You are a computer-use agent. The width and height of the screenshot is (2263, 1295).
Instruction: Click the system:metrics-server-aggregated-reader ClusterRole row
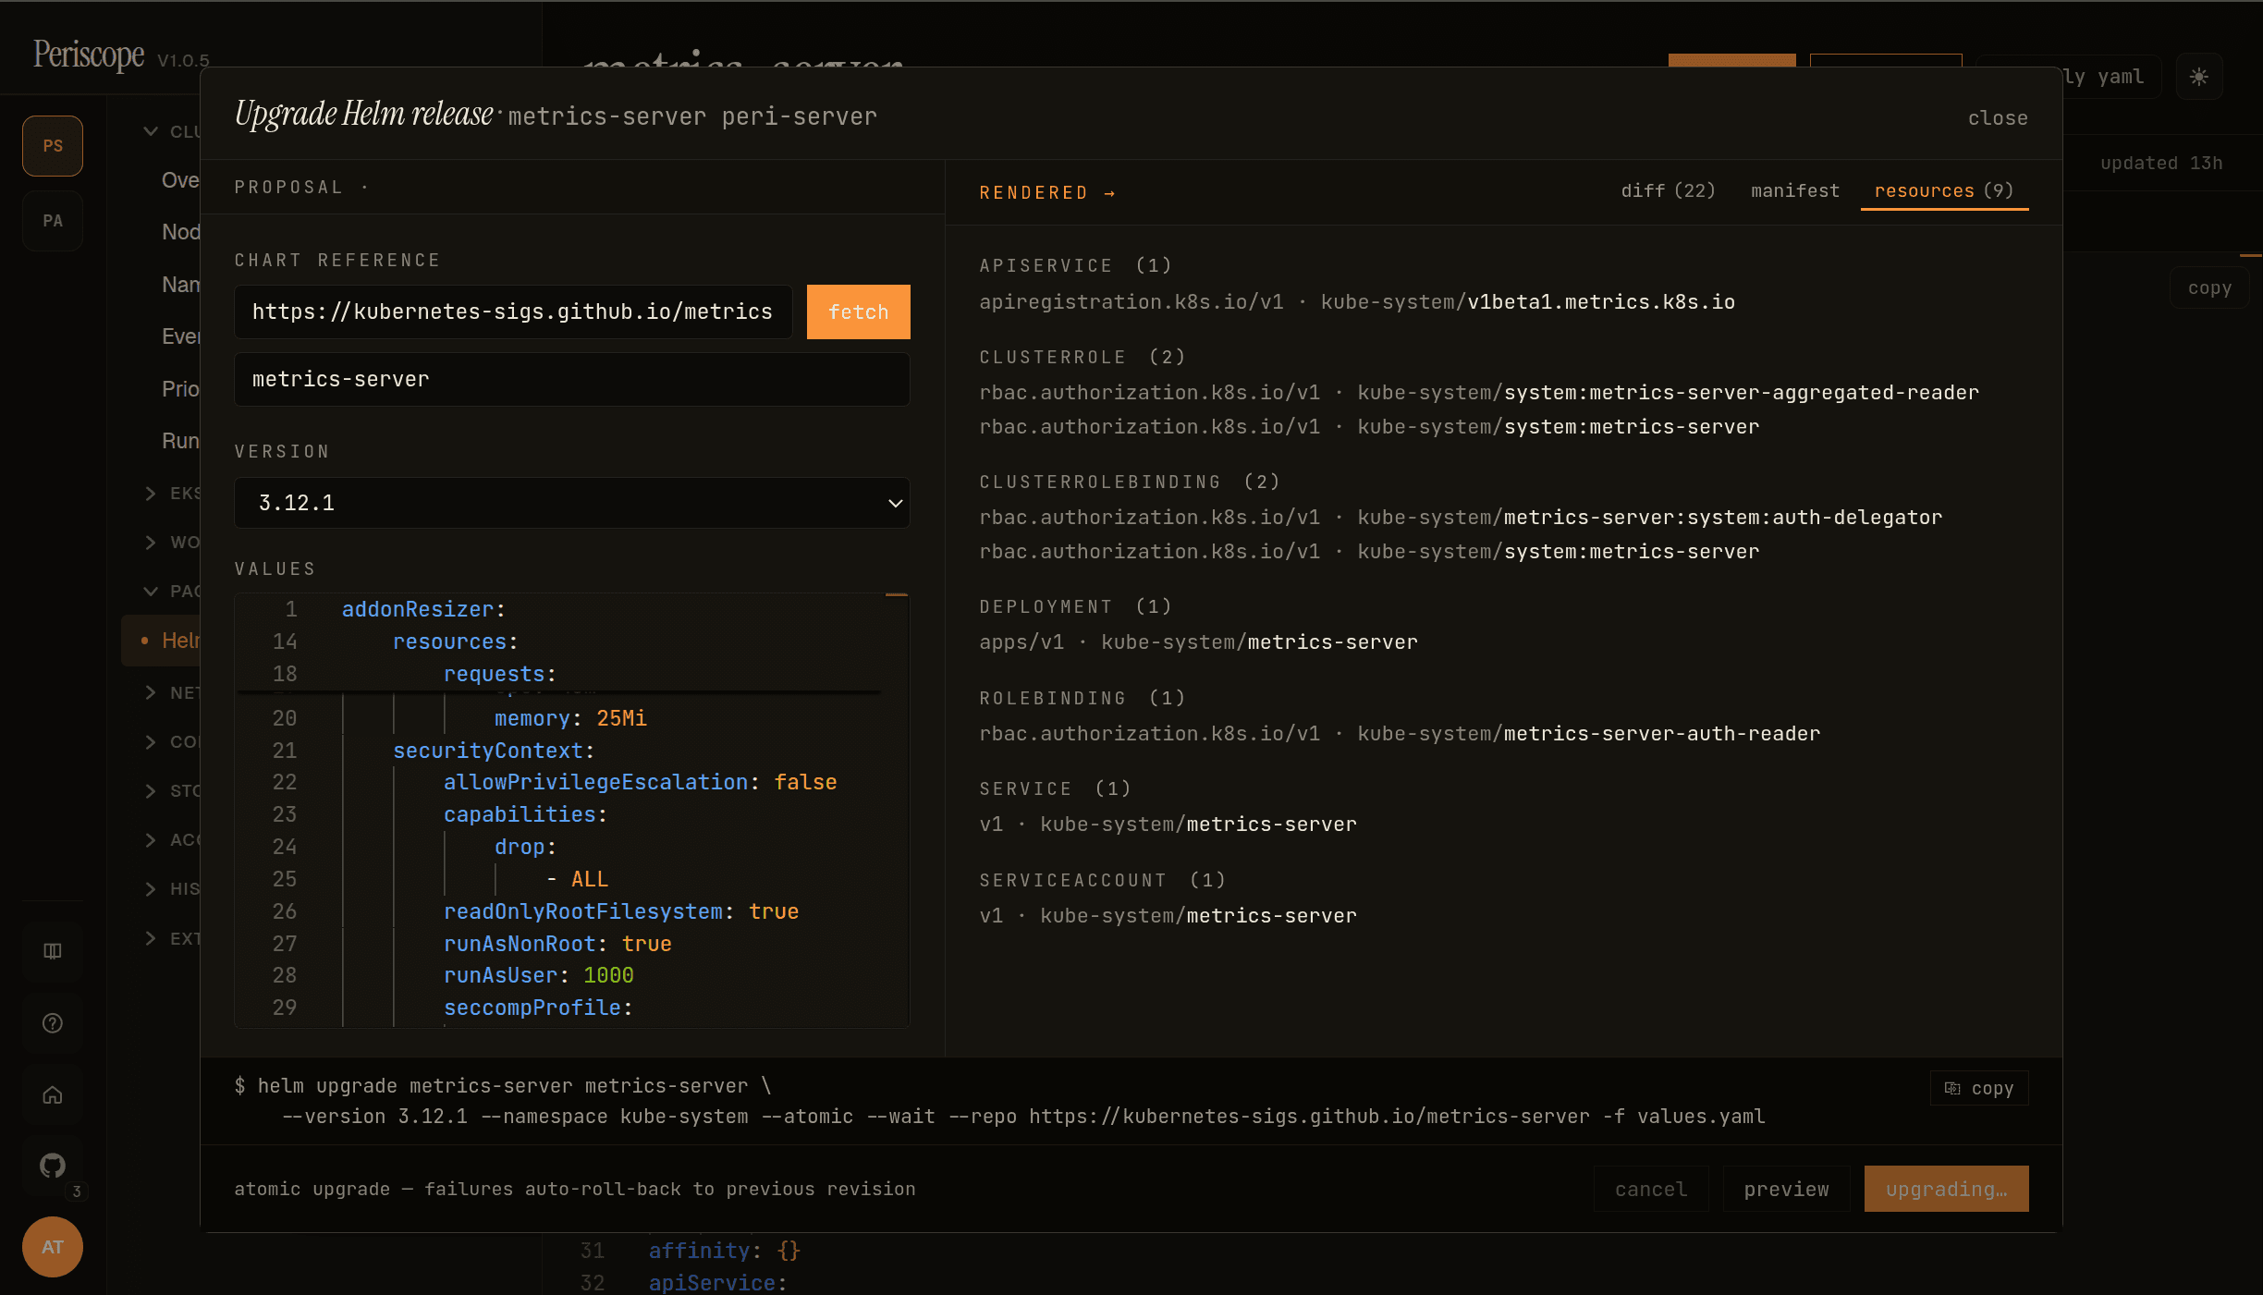(x=1479, y=393)
